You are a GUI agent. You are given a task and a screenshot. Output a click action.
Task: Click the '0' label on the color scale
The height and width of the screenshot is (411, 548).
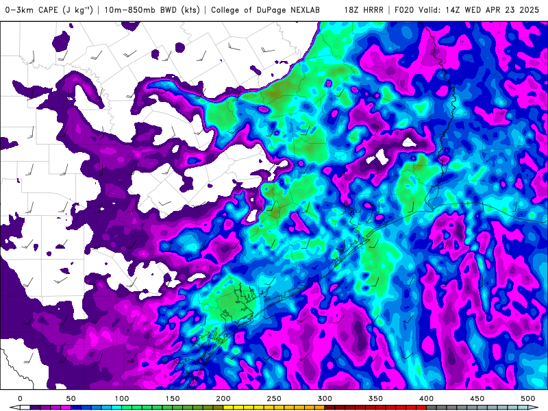coord(21,399)
